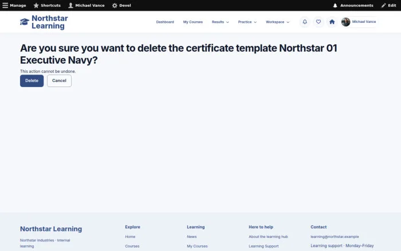Click the Edit label in the top toolbar
401x251 pixels.
tap(392, 5)
